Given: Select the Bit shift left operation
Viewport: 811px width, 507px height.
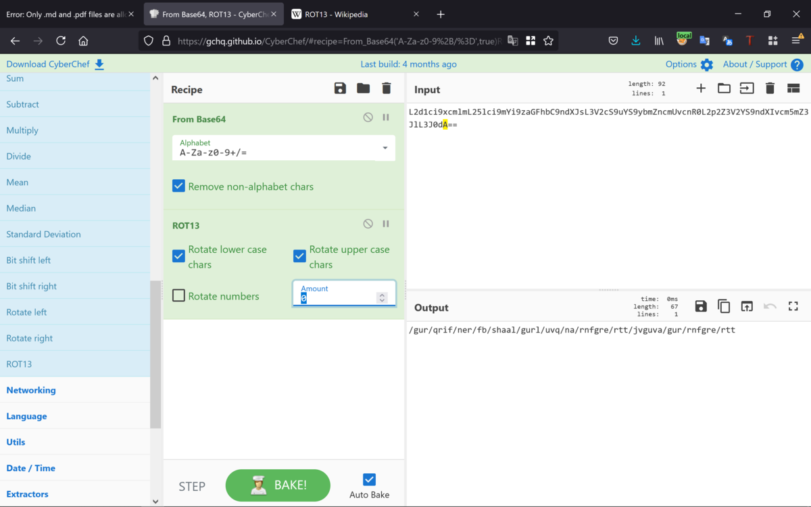Looking at the screenshot, I should [75, 260].
